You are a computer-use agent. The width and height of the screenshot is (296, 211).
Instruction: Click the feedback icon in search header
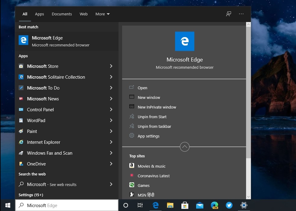pyautogui.click(x=229, y=14)
